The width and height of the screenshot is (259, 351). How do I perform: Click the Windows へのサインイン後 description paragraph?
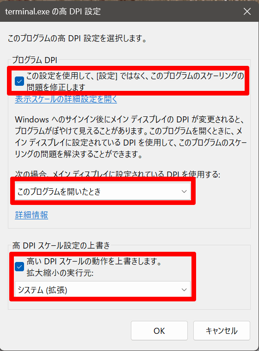pyautogui.click(x=131, y=137)
